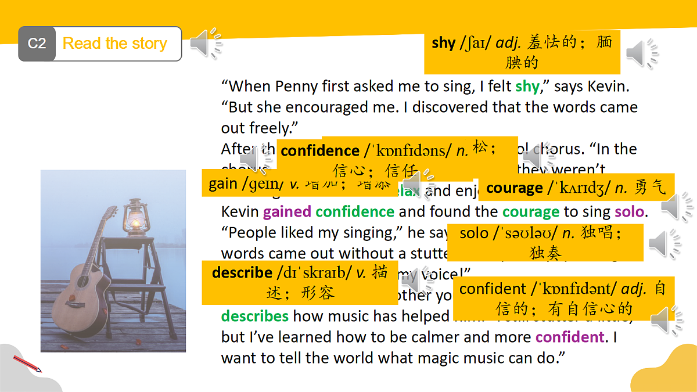Play the speaker icon right of gain definition

[x=418, y=185]
